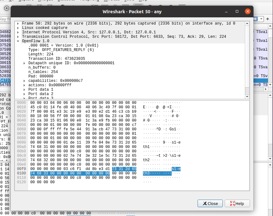Click highlighted ASCII text s1-e

[176, 169]
